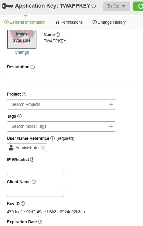
Task: Click help icon beside IP Whitelist label
Action: tap(32, 160)
